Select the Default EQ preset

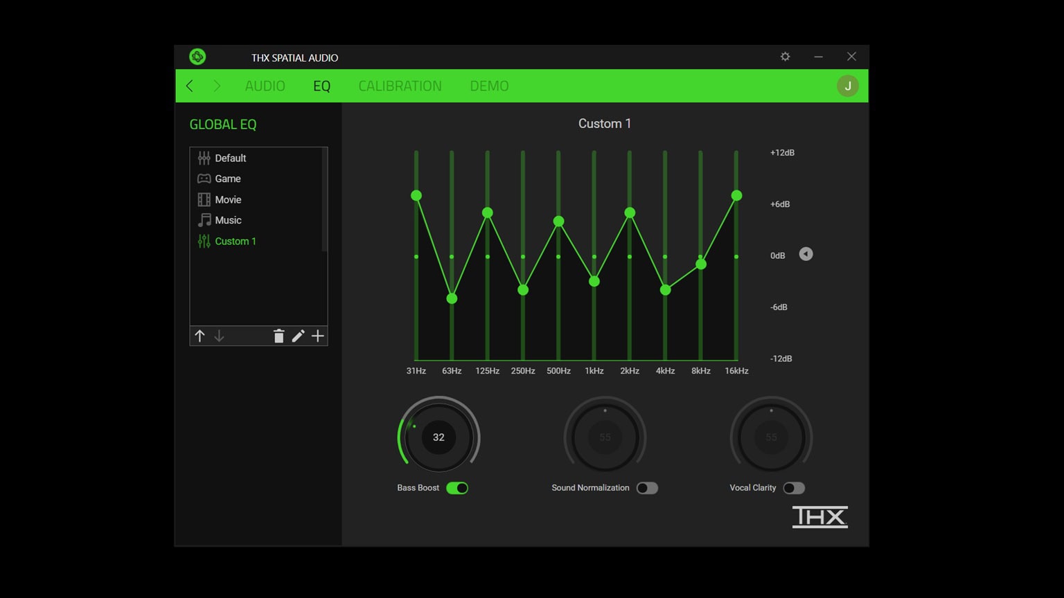256,158
